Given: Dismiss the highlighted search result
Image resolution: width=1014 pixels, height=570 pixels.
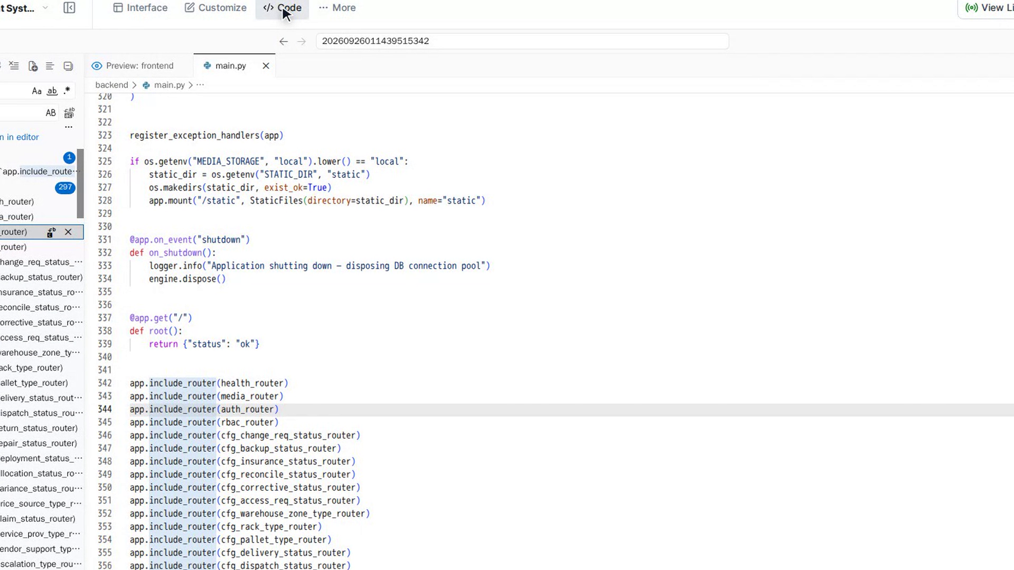Looking at the screenshot, I should coord(68,232).
